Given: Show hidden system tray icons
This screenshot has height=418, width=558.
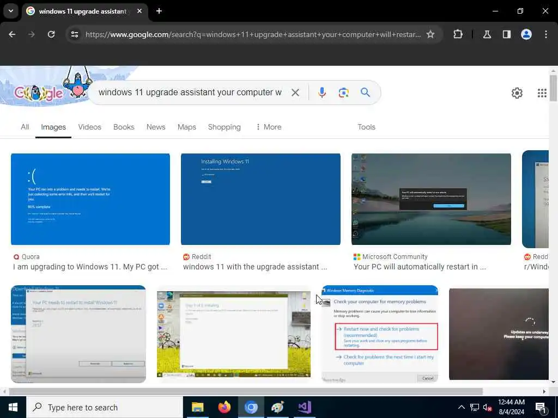Looking at the screenshot, I should pos(461,407).
